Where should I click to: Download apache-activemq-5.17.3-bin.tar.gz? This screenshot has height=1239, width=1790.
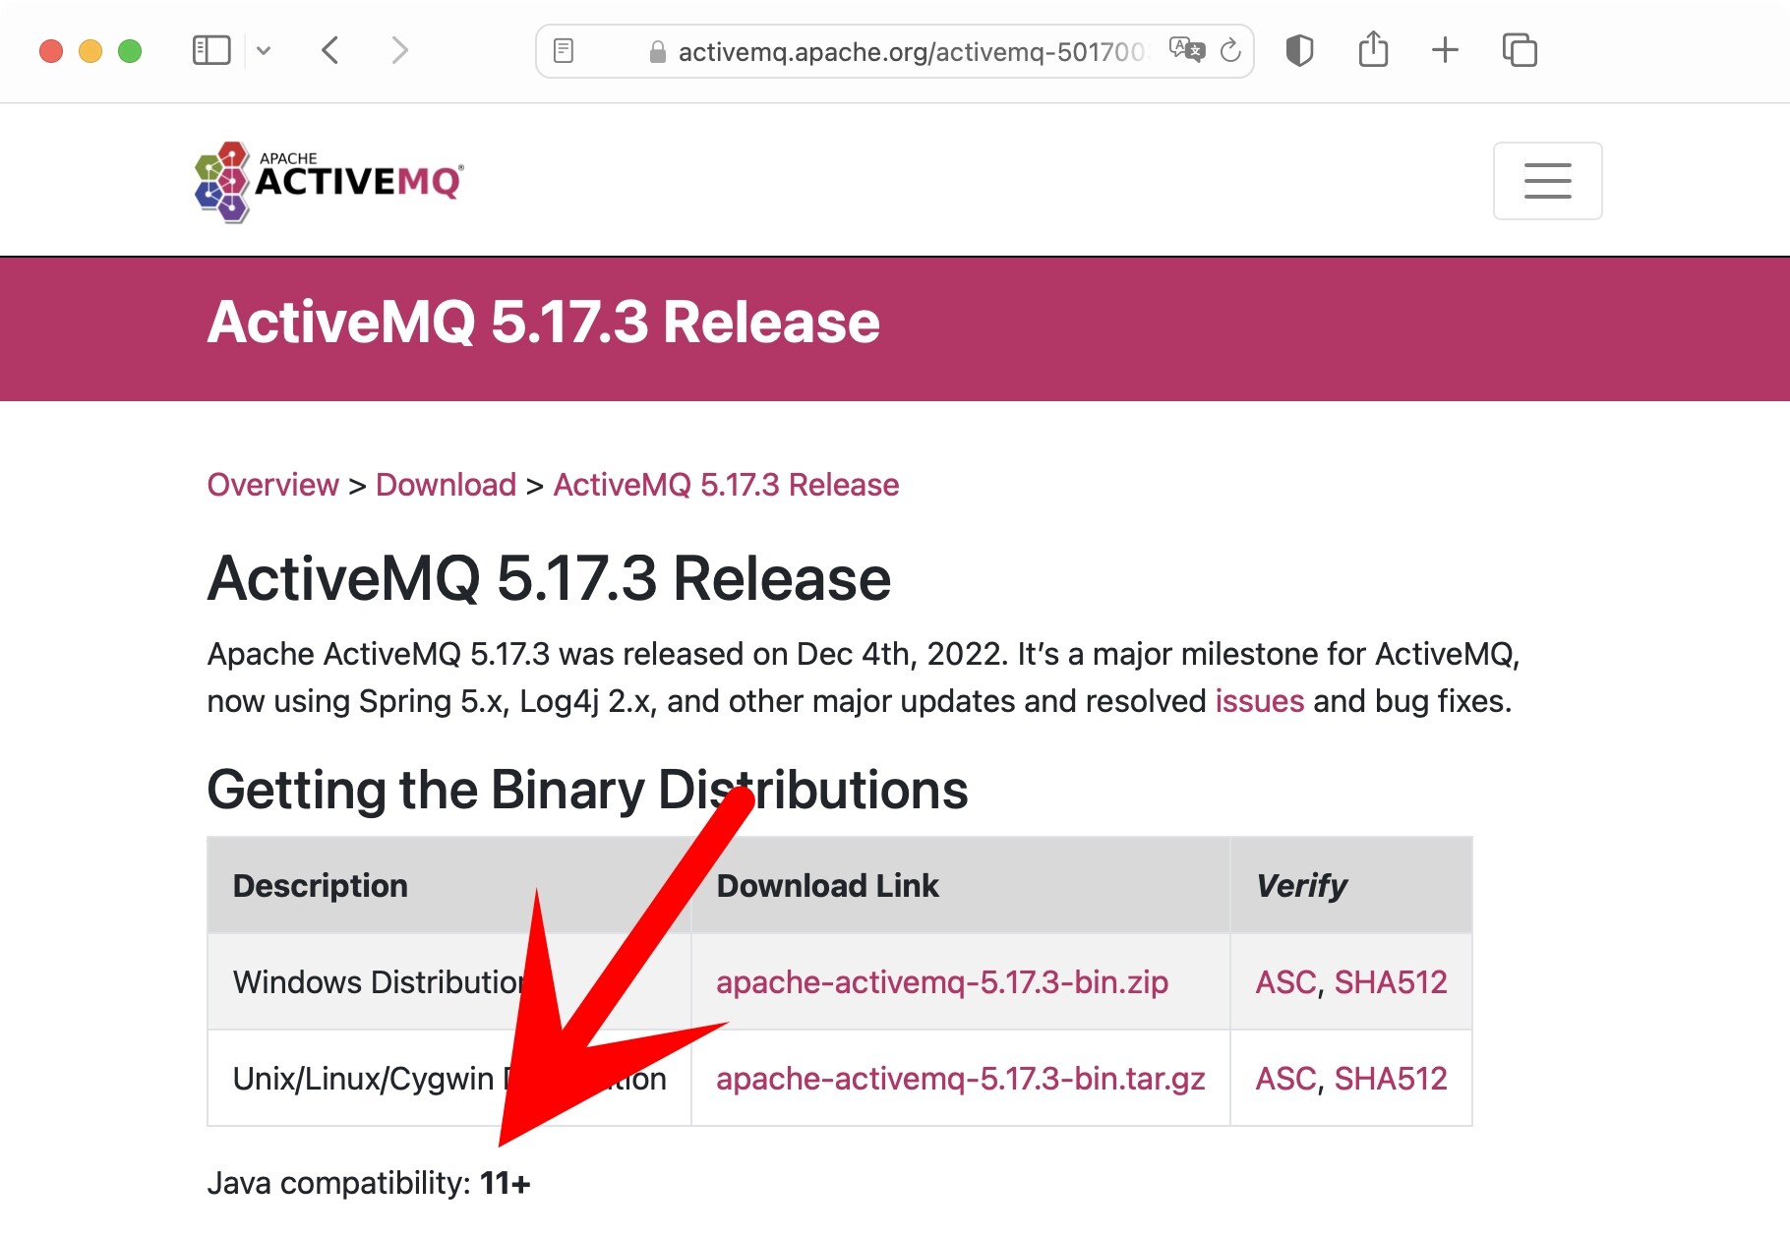pyautogui.click(x=960, y=1079)
